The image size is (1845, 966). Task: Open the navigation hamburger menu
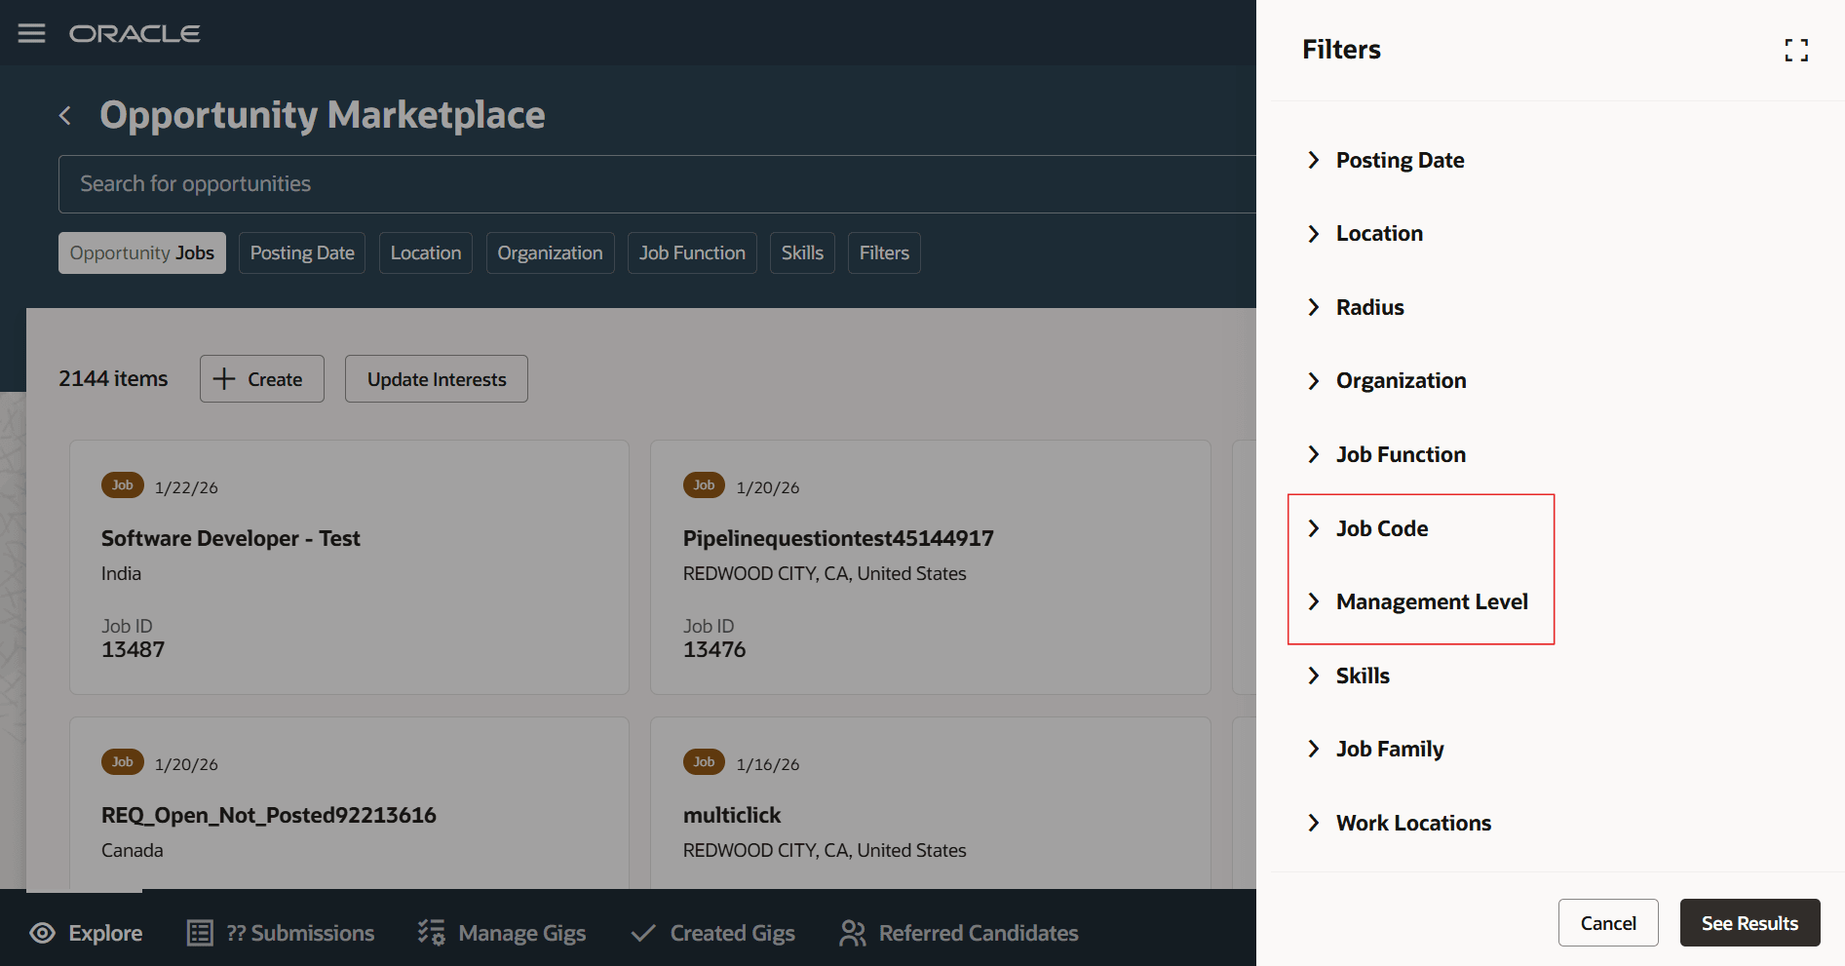31,32
